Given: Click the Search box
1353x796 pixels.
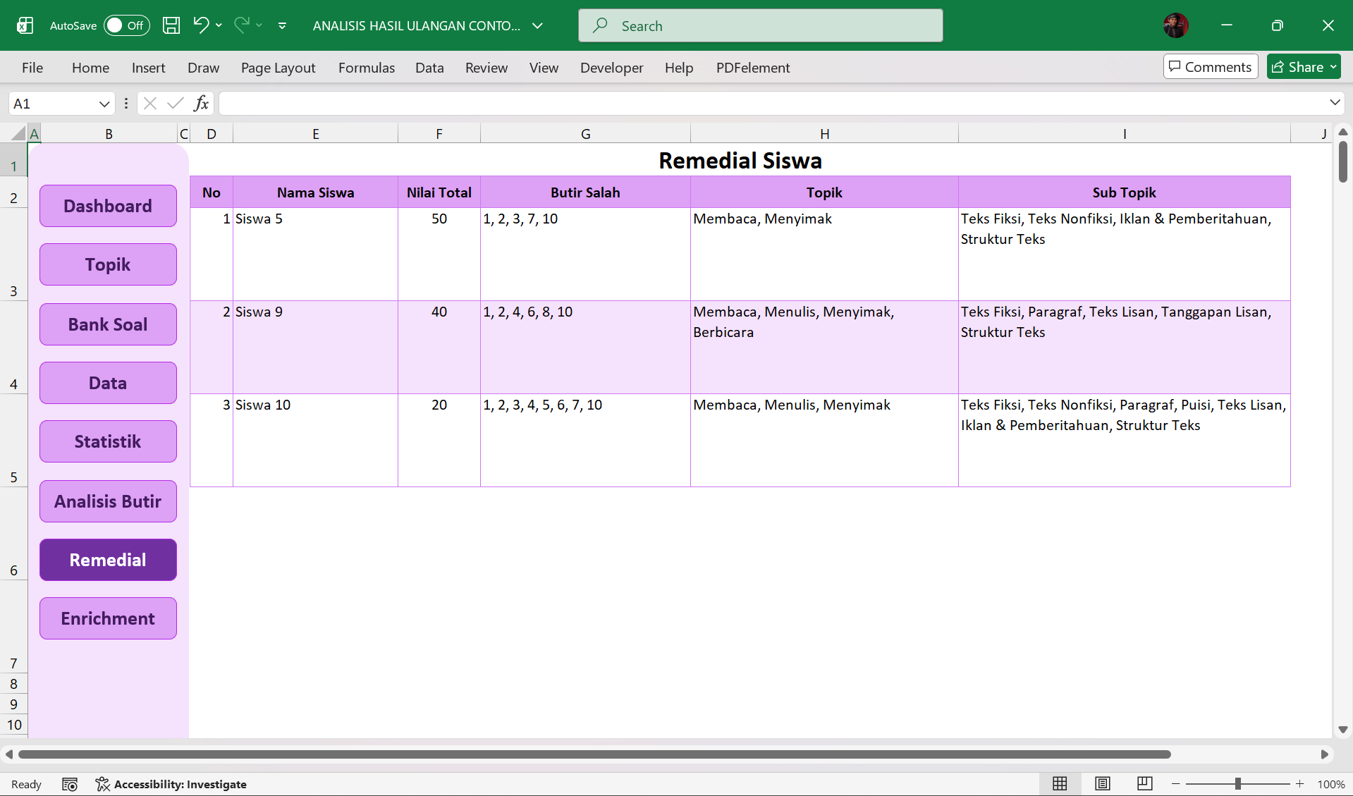Looking at the screenshot, I should click(760, 25).
